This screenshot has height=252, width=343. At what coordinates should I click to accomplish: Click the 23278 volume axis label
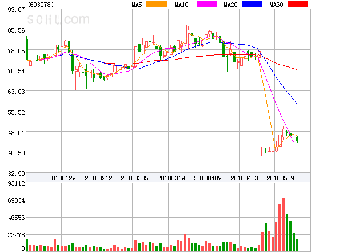[16, 235]
